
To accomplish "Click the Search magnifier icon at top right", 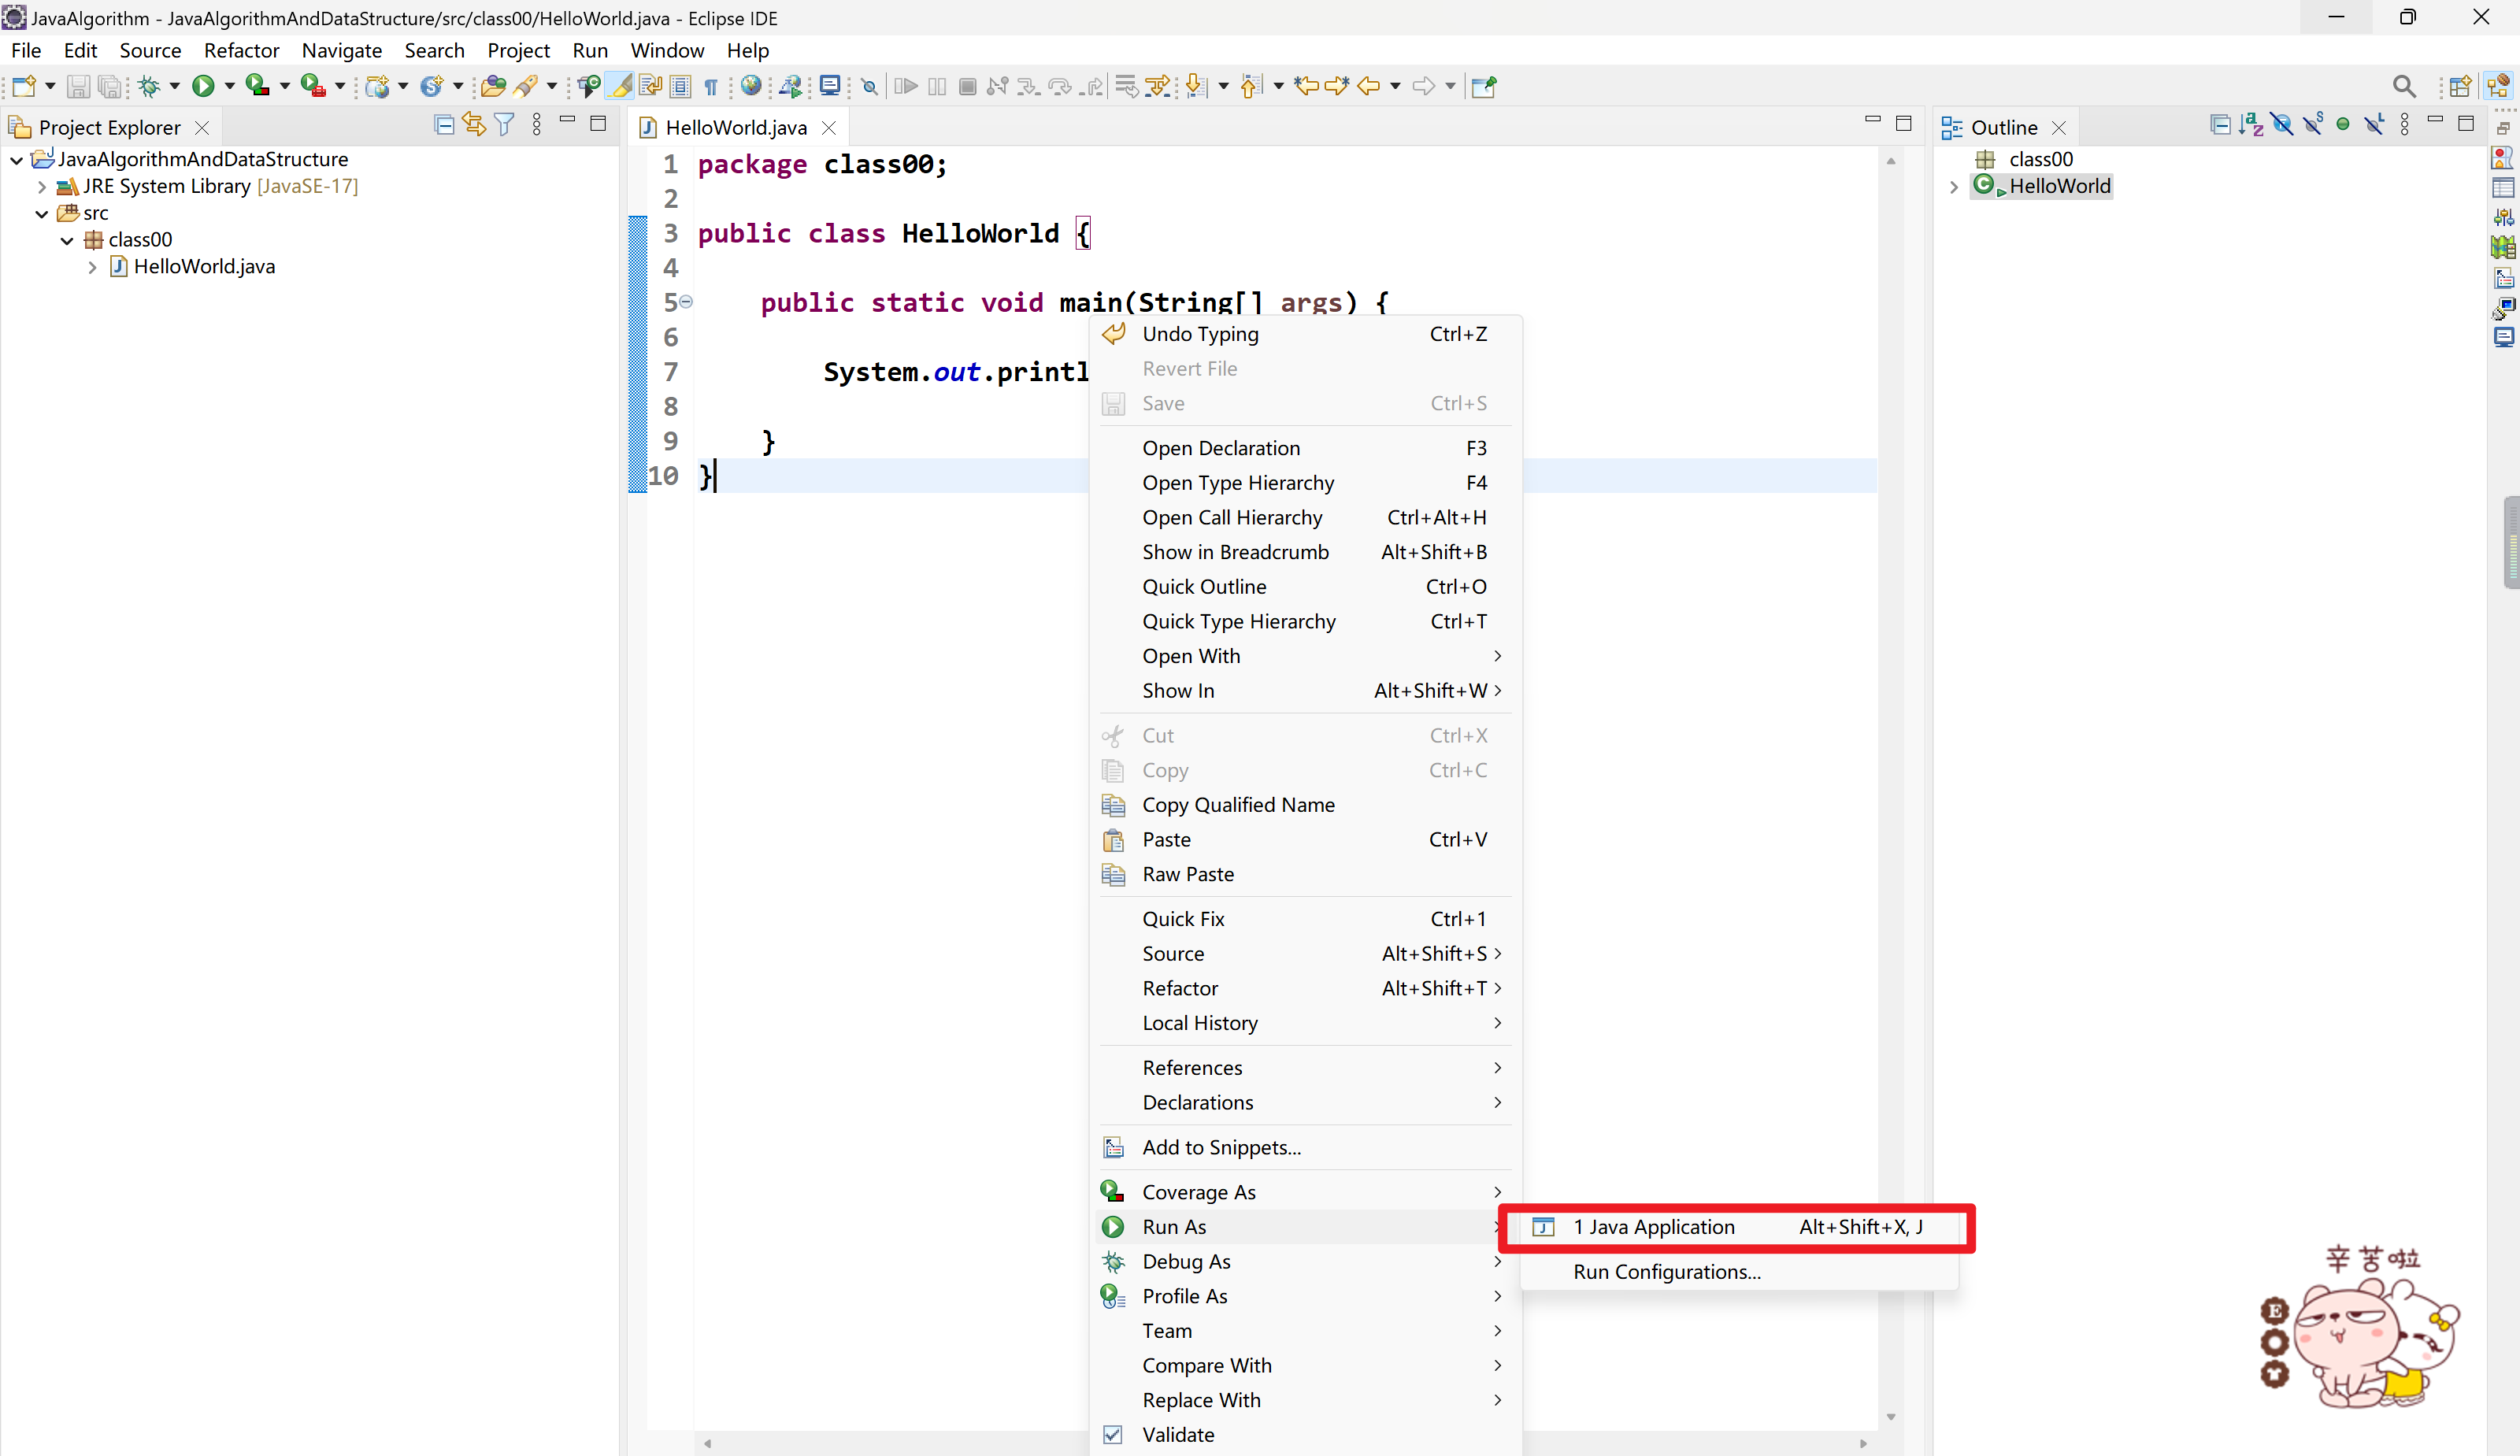I will (2404, 87).
